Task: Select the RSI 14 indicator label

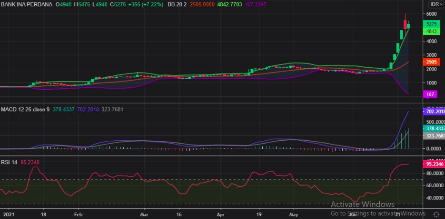Action: click(9, 162)
